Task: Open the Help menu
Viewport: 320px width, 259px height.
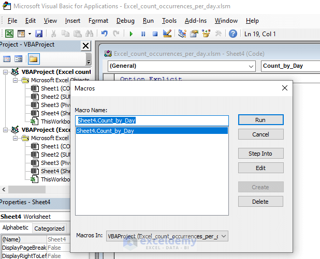Action: (252, 21)
